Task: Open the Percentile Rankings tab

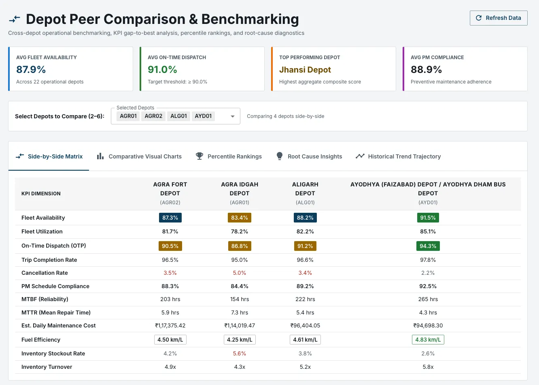Action: 229,156
